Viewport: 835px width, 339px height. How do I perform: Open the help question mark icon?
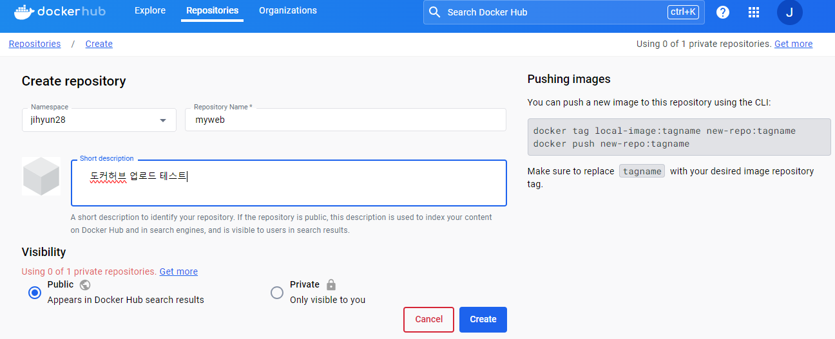point(723,12)
